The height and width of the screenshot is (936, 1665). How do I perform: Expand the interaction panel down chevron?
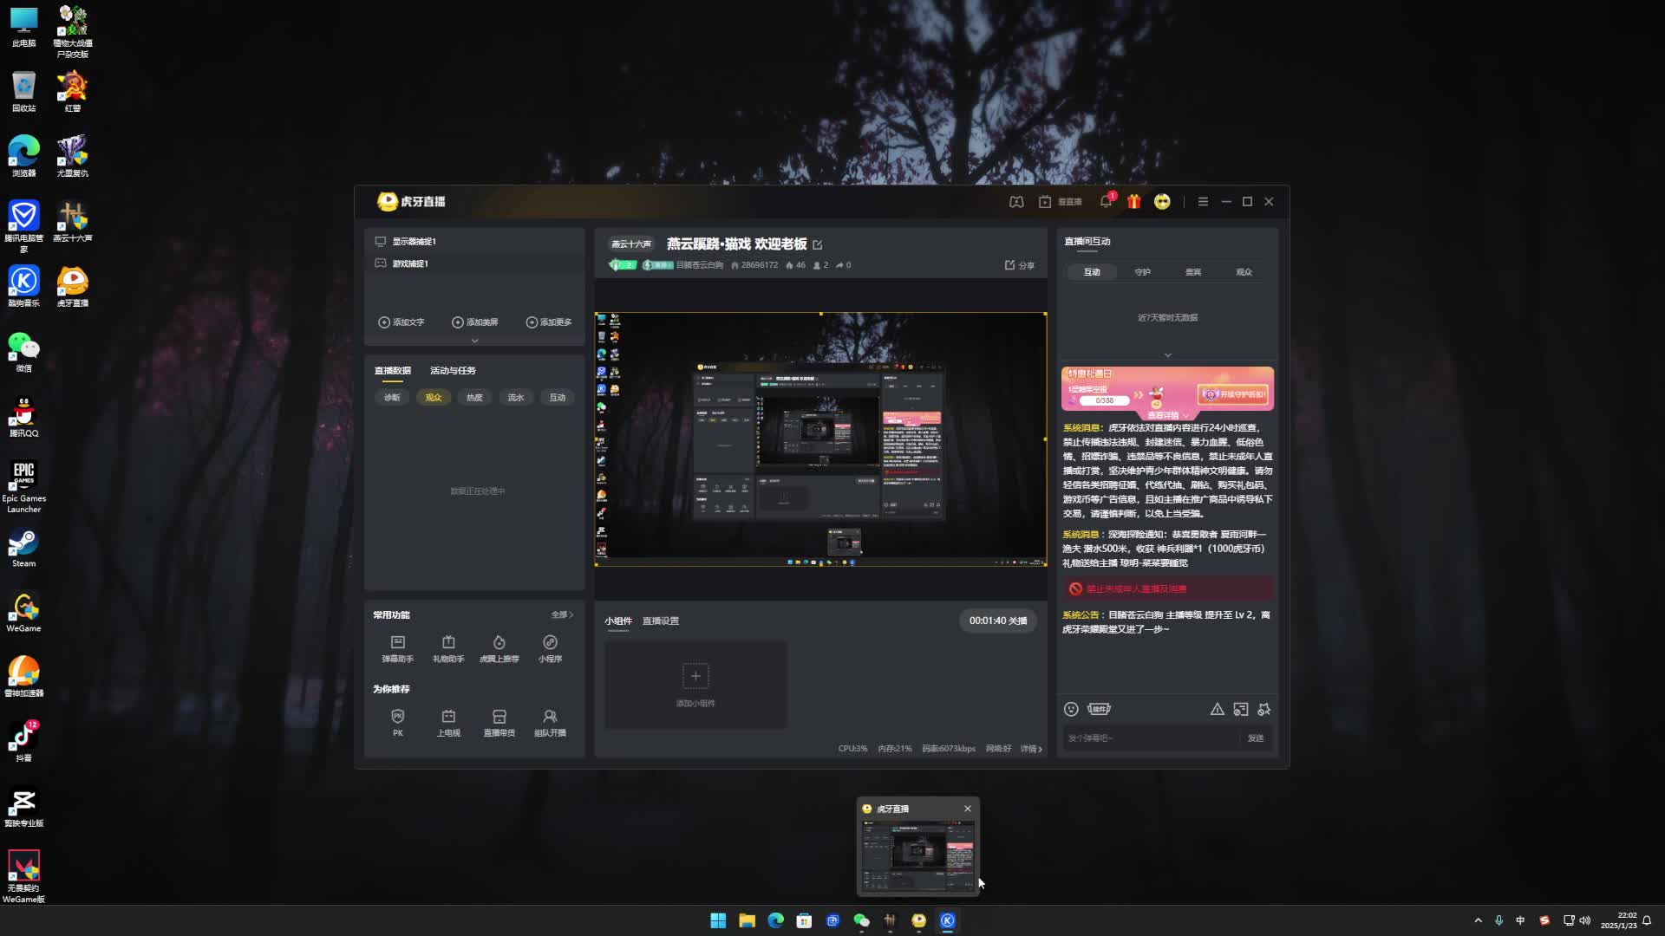[1167, 355]
